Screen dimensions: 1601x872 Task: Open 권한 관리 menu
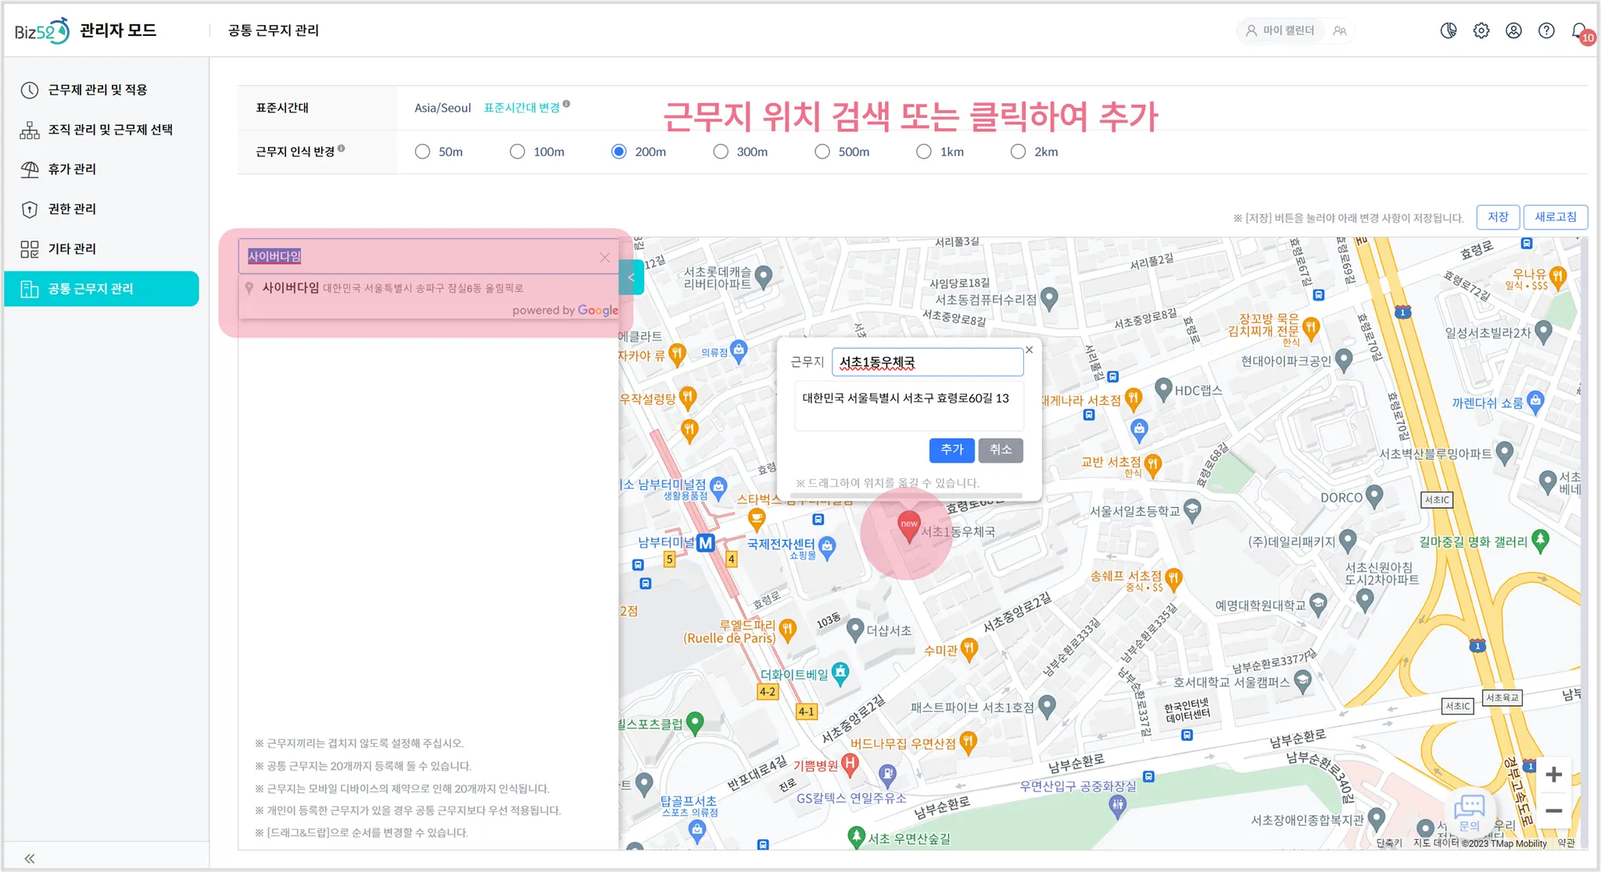pyautogui.click(x=72, y=209)
